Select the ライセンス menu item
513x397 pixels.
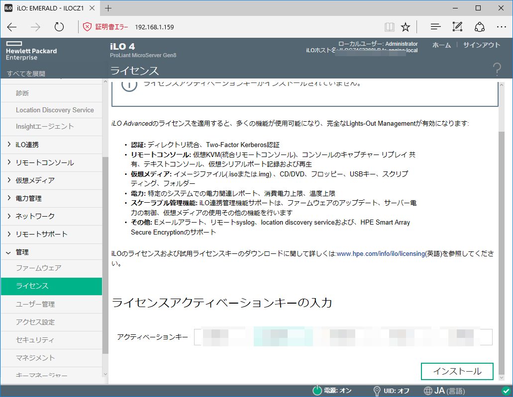pos(51,286)
